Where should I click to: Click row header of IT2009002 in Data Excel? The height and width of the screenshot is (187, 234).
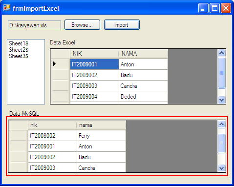click(x=60, y=75)
